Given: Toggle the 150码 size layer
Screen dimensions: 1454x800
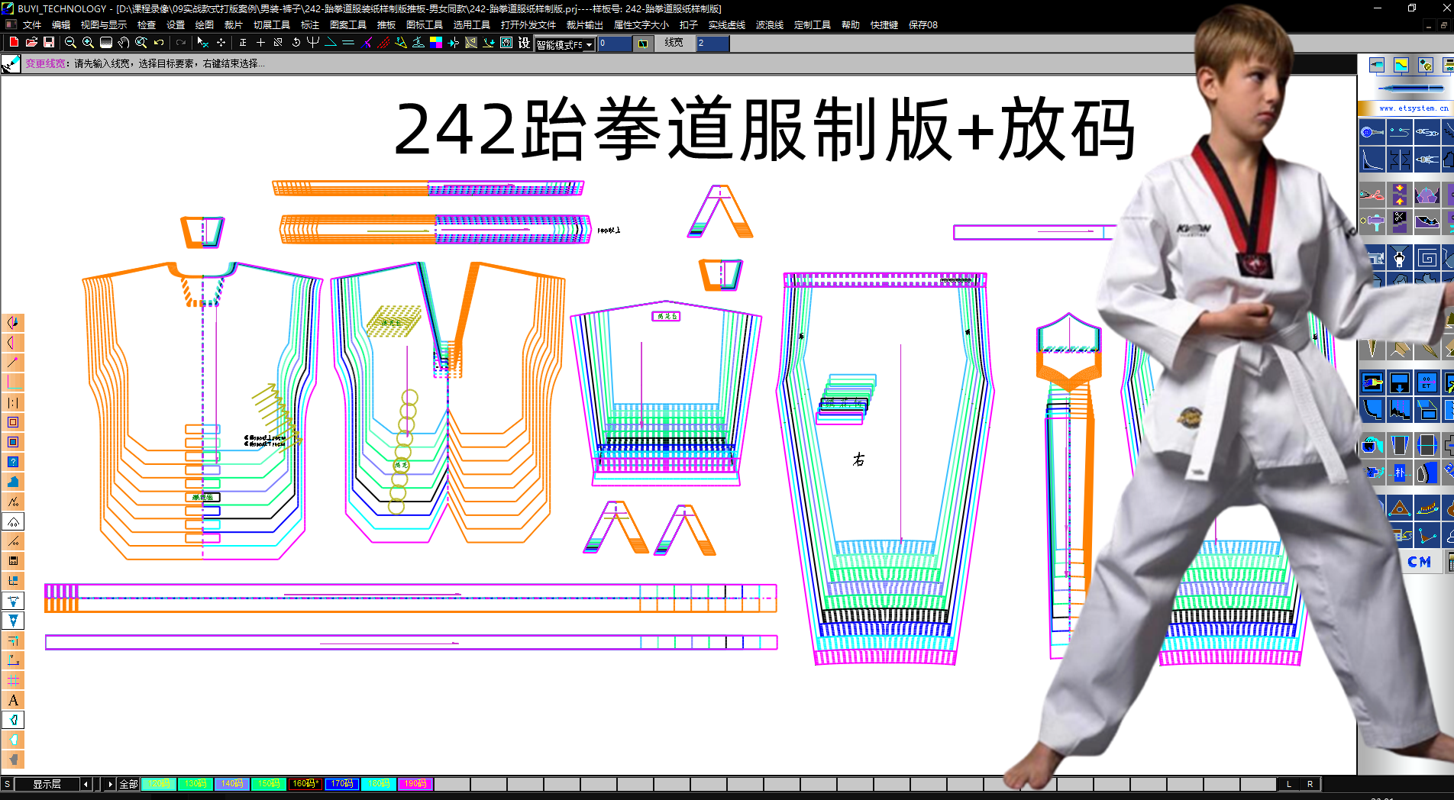Looking at the screenshot, I should tap(269, 784).
